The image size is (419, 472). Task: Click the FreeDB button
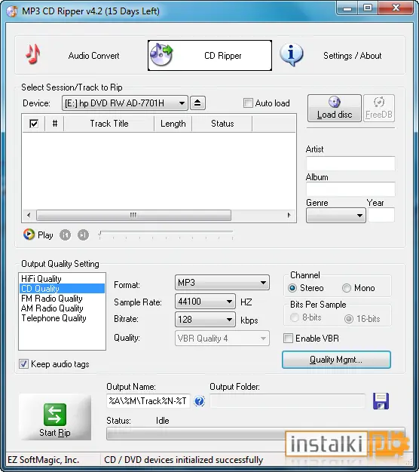379,108
